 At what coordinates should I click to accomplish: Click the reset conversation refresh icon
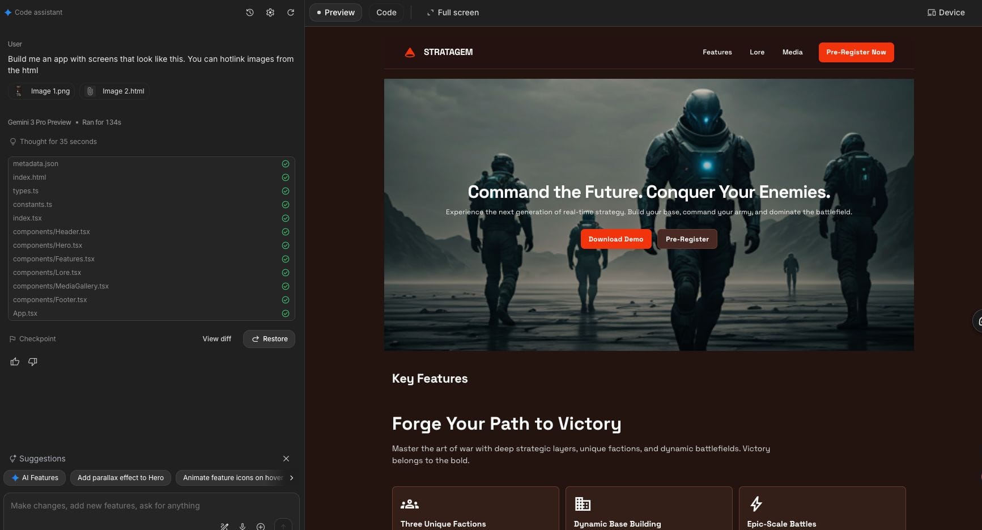coord(291,12)
